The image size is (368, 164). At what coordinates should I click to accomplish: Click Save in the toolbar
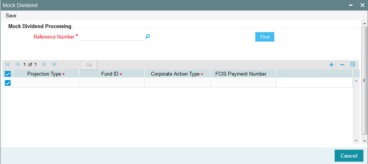[11, 15]
